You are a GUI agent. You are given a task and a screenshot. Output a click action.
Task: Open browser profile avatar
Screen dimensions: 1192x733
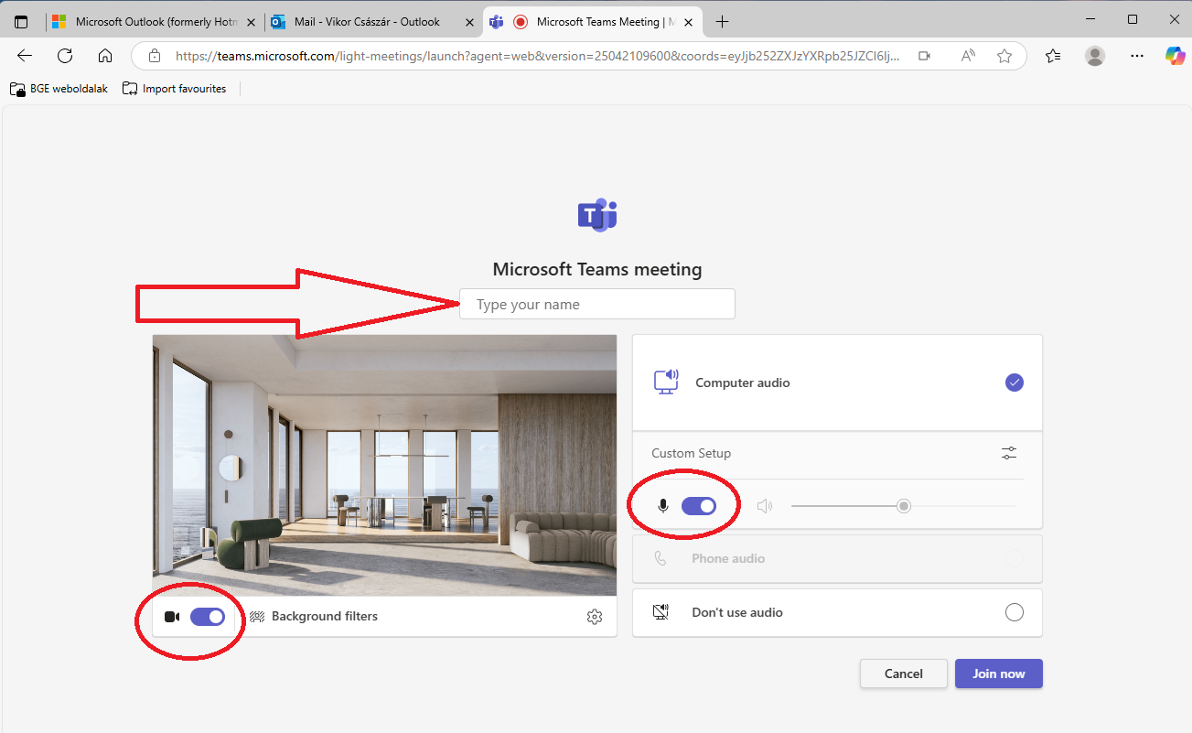1095,56
